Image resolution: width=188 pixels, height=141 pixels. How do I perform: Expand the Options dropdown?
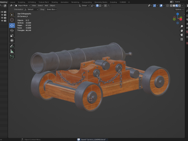point(179,9)
